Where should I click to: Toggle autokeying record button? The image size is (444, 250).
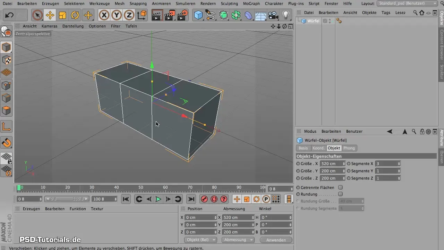[x=214, y=199]
